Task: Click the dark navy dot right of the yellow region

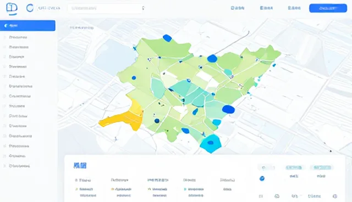Action: (x=157, y=121)
